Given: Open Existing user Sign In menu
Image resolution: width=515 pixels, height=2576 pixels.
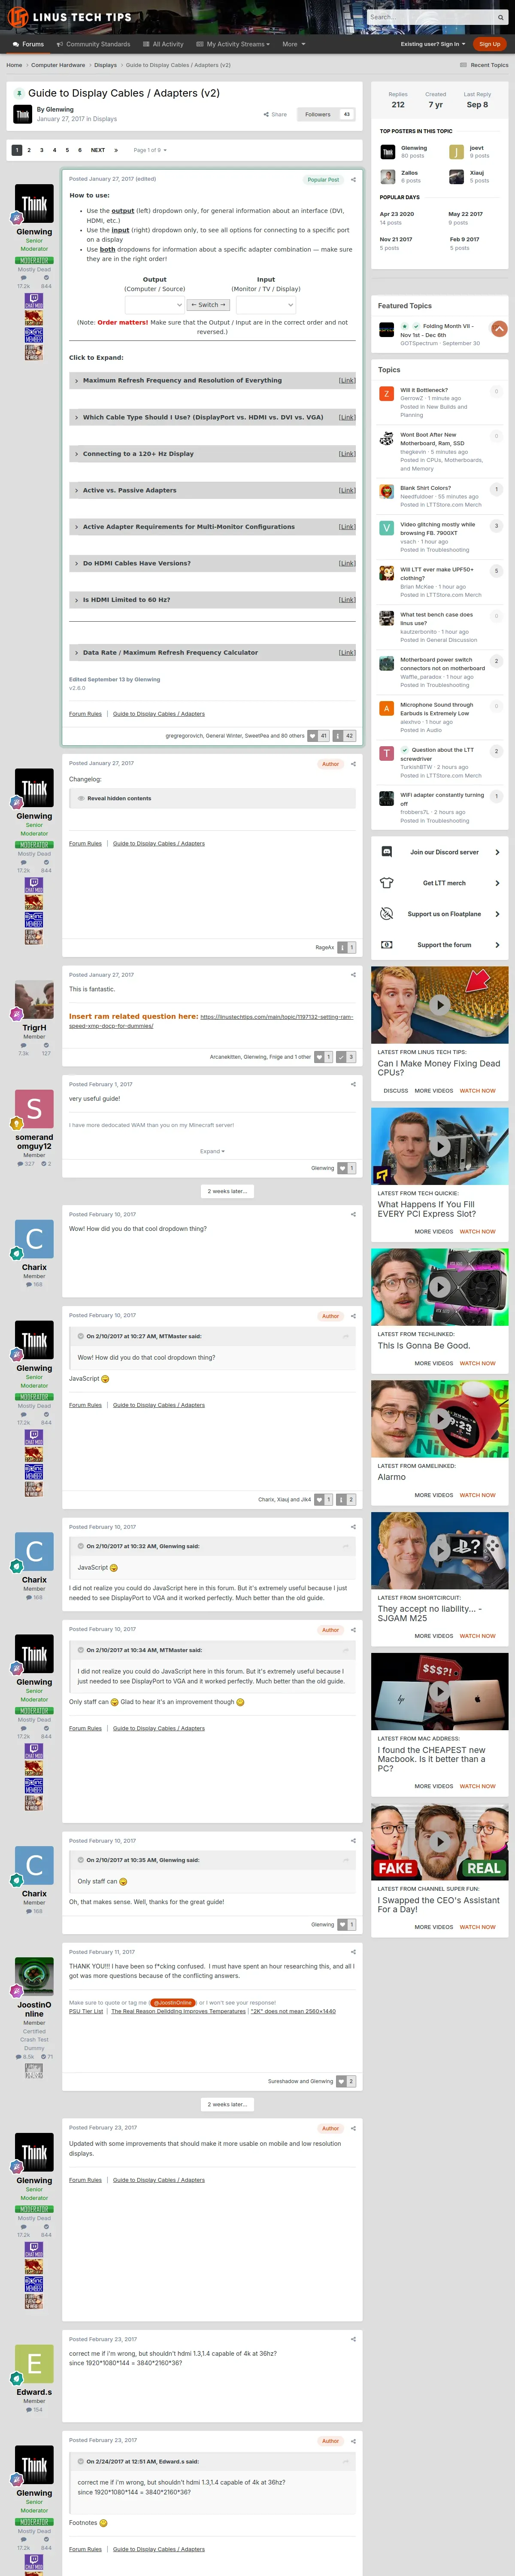Looking at the screenshot, I should pyautogui.click(x=433, y=44).
